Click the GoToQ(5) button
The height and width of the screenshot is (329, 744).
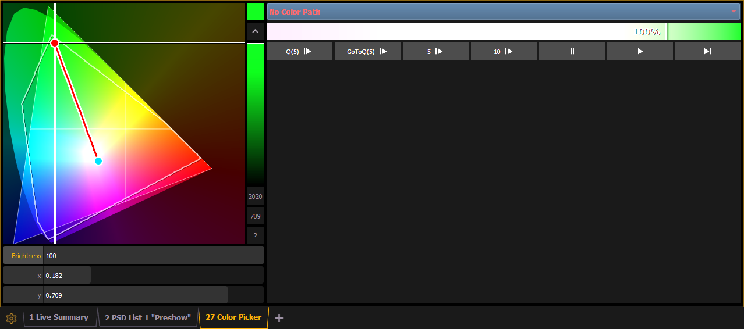[x=367, y=51]
